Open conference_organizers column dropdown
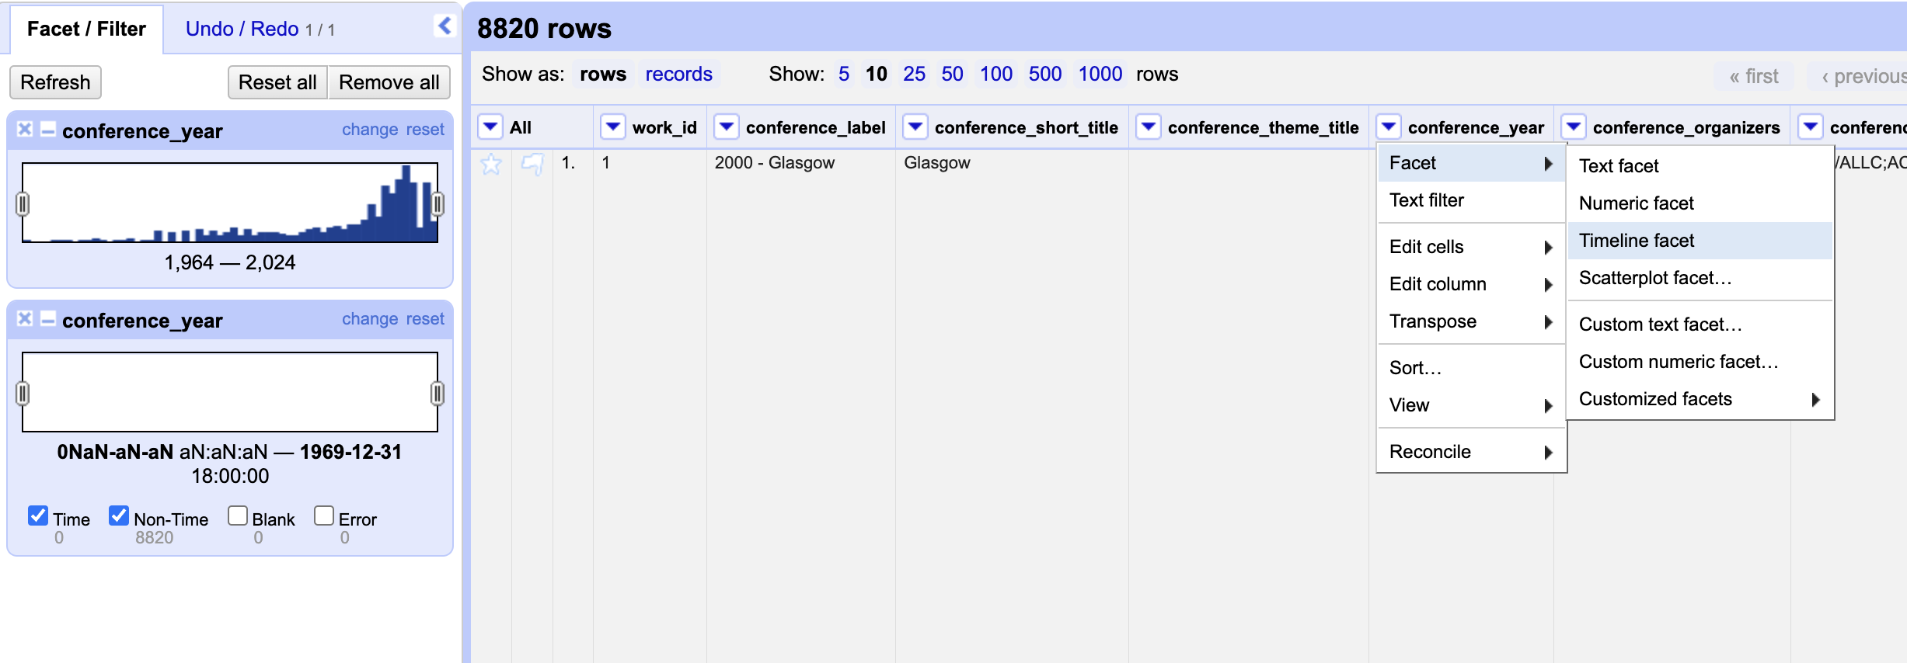 pyautogui.click(x=1574, y=127)
